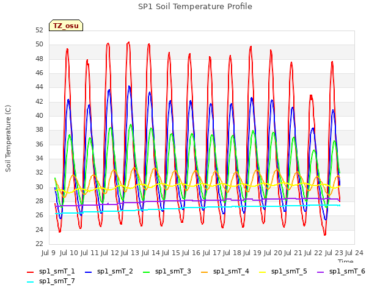391x293 pixels.
Task: Toggle the sp1_smT_1 legend entry
Action: 51,272
